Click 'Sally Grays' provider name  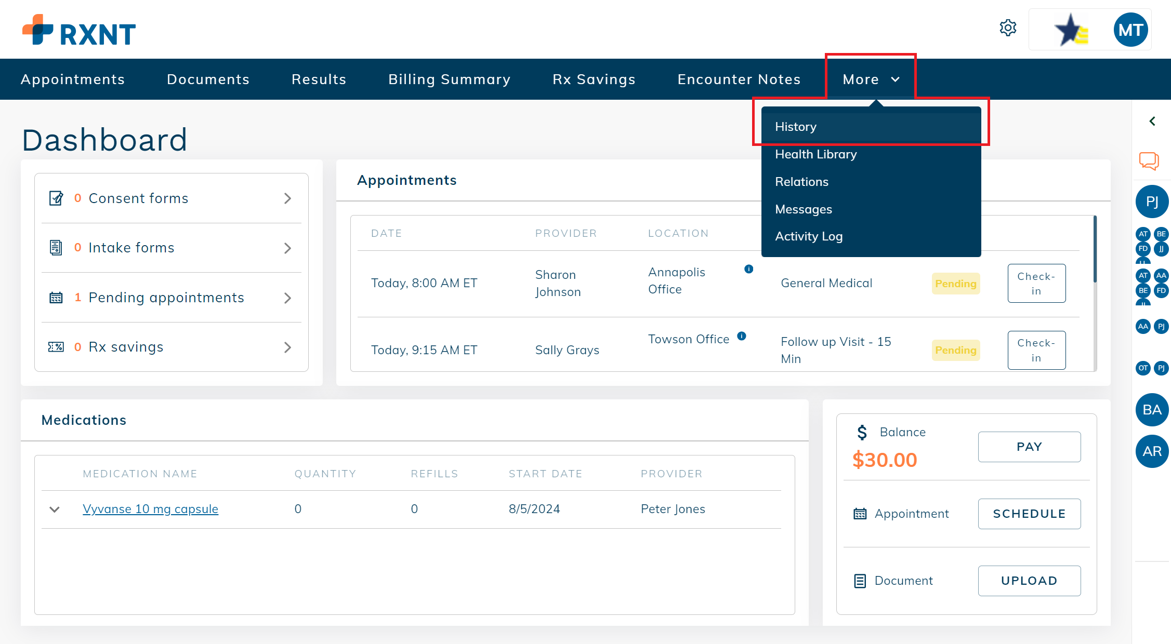coord(567,350)
